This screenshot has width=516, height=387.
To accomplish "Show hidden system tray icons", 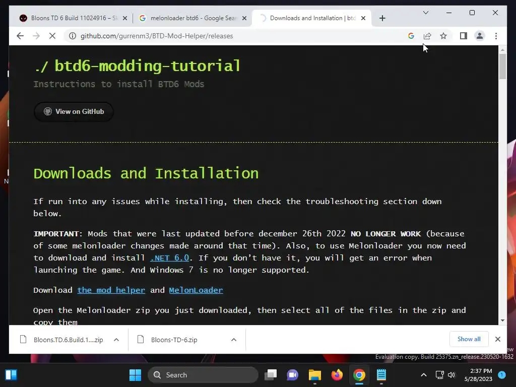I will tap(424, 375).
